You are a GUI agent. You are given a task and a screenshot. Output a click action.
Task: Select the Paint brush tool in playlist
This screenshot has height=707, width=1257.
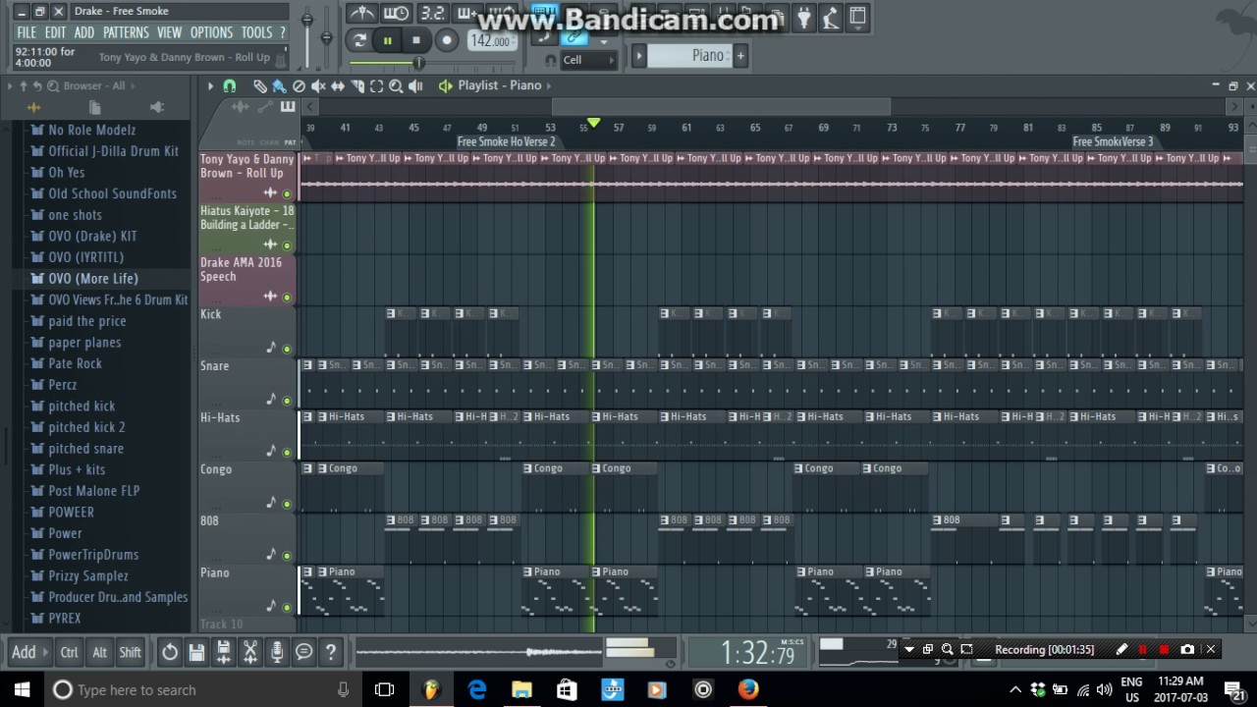pyautogui.click(x=279, y=86)
